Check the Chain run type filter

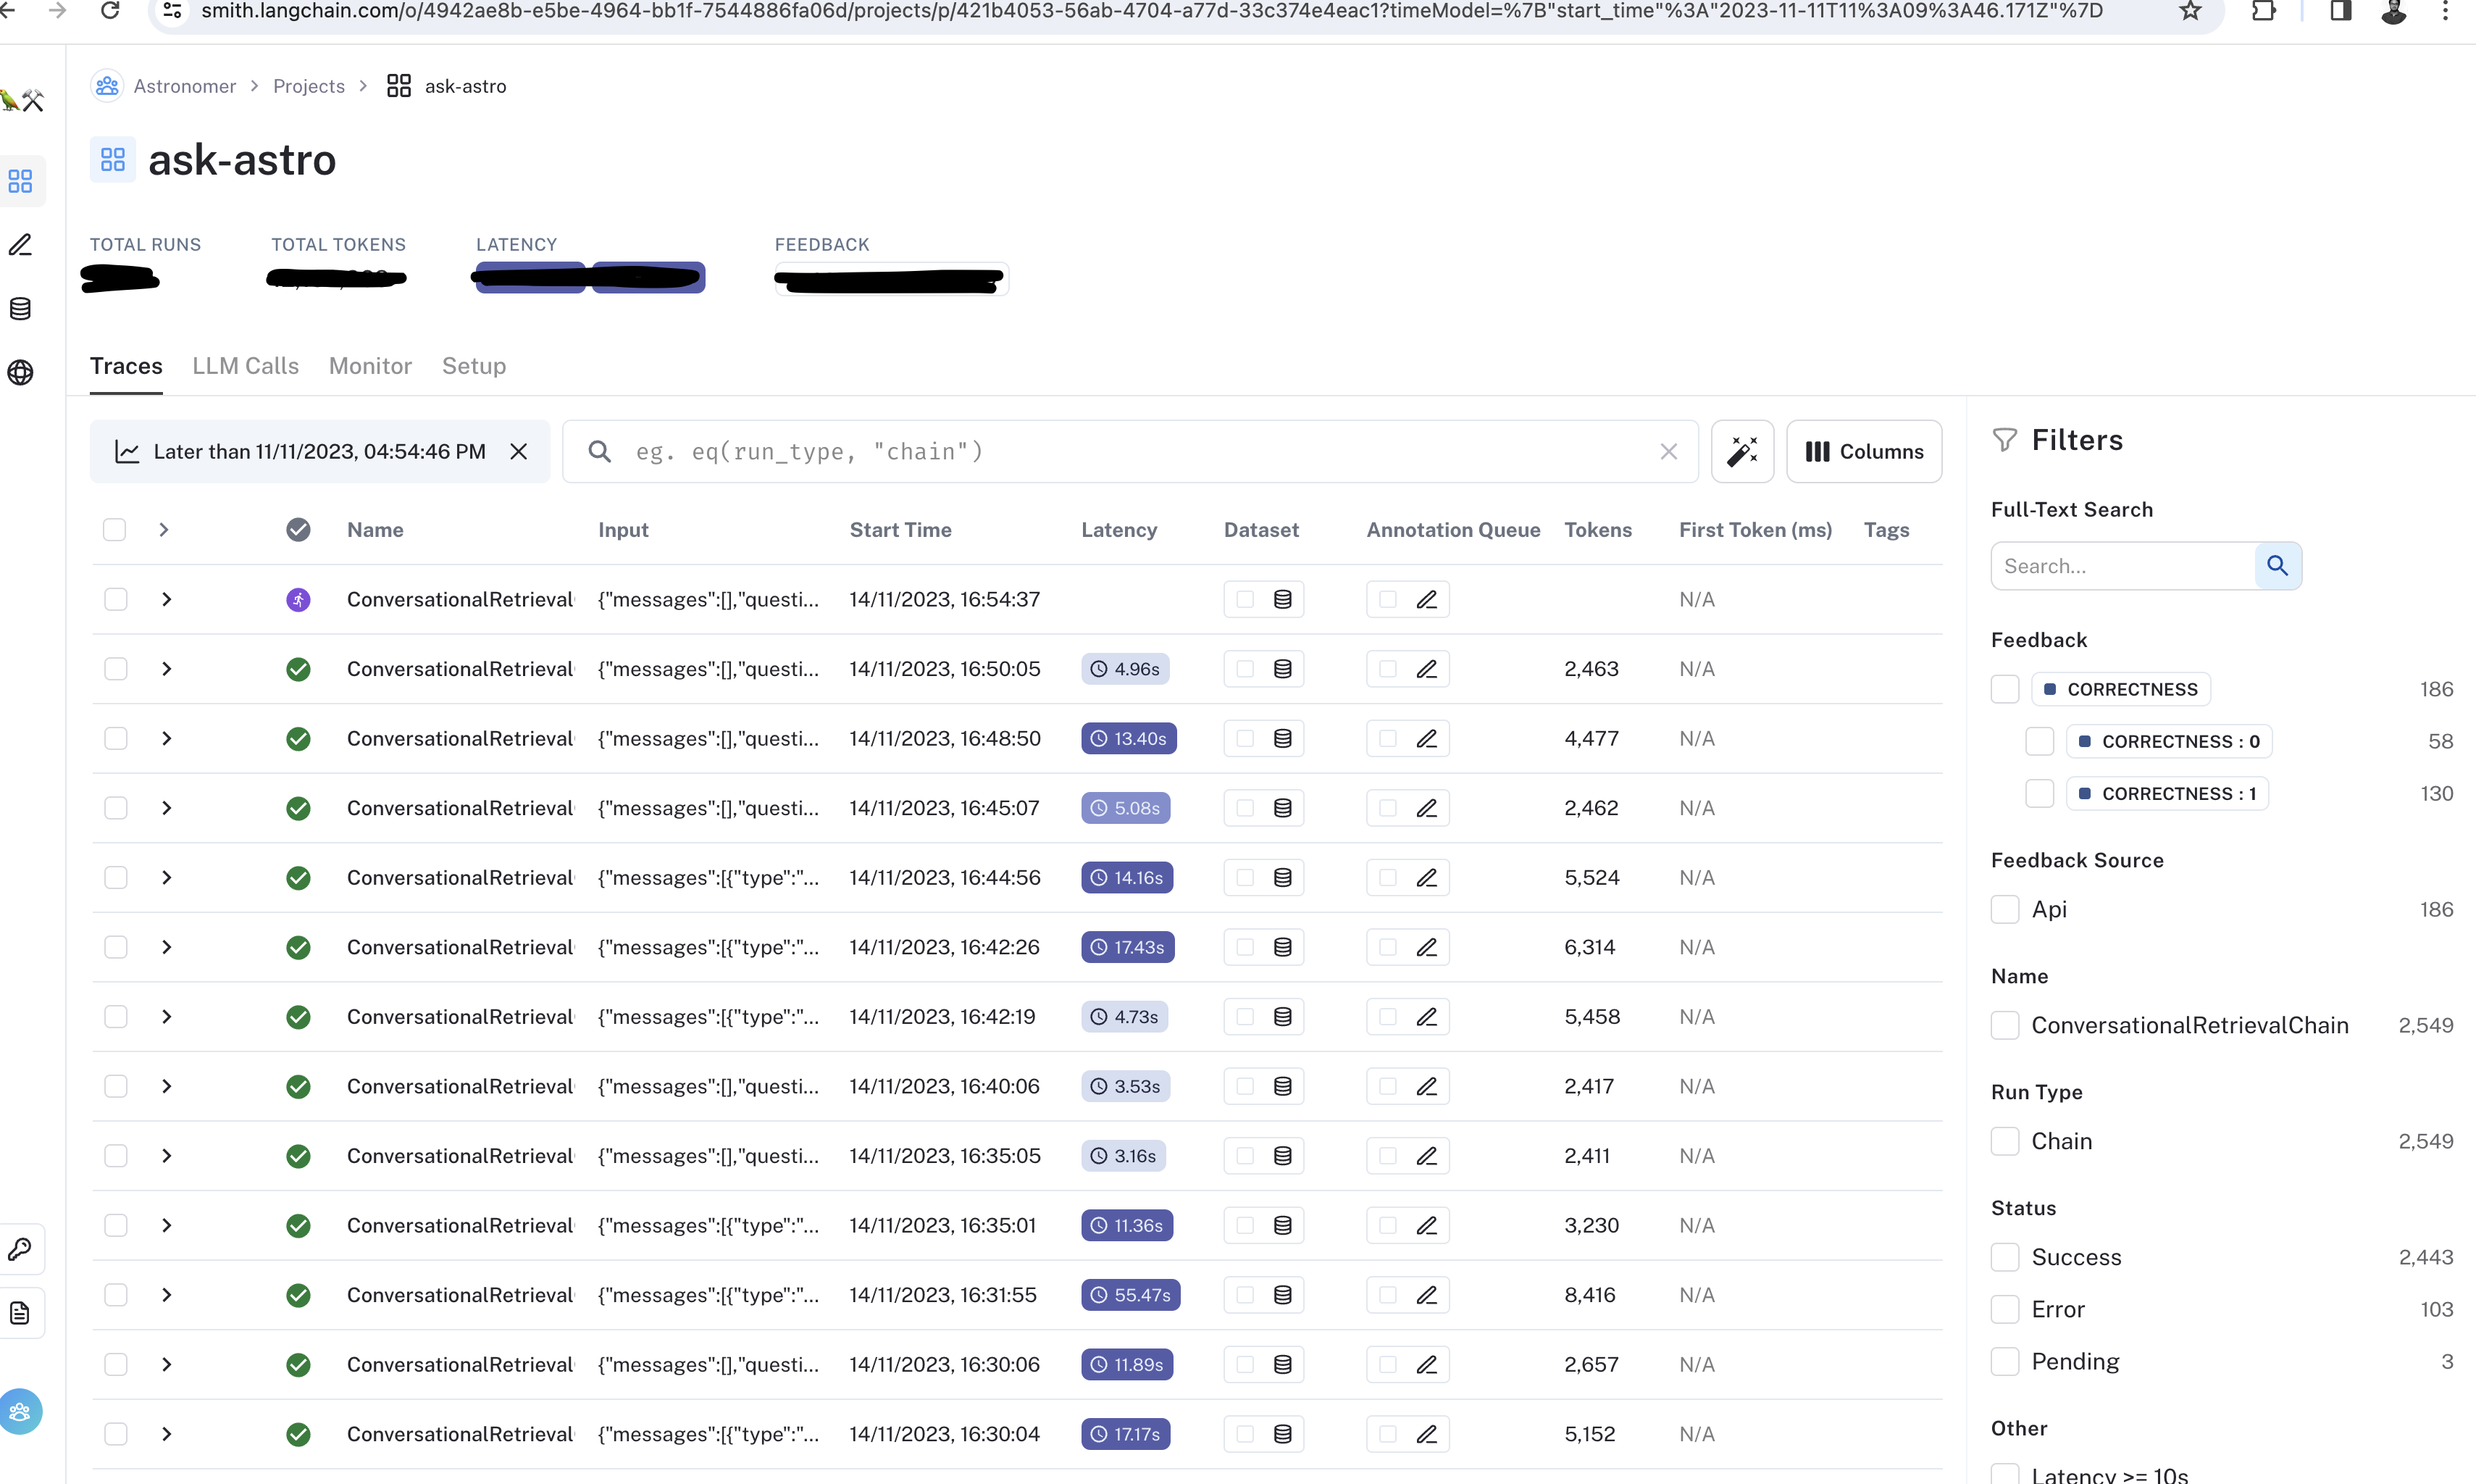tap(2005, 1141)
